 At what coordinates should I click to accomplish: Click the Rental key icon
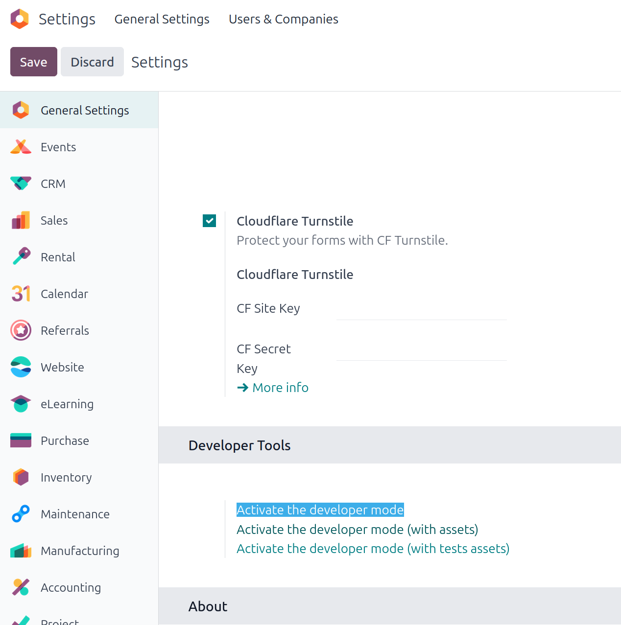21,257
